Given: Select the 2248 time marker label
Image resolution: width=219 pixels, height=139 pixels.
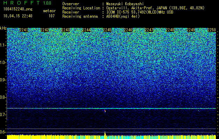Looking at the screenshot, I should point(170,30).
